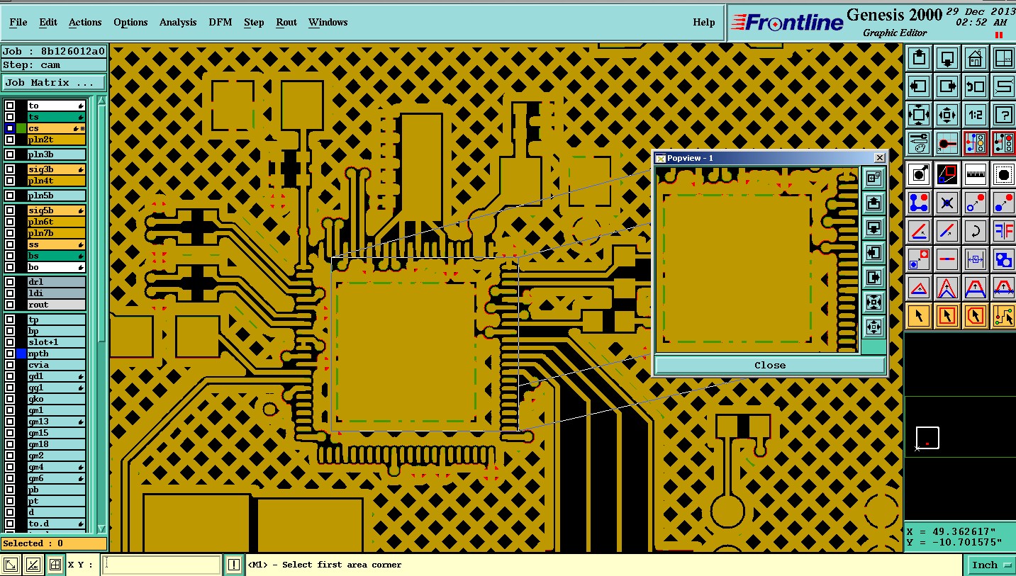Toggle display of the drl layer
The width and height of the screenshot is (1016, 576).
[x=10, y=282]
